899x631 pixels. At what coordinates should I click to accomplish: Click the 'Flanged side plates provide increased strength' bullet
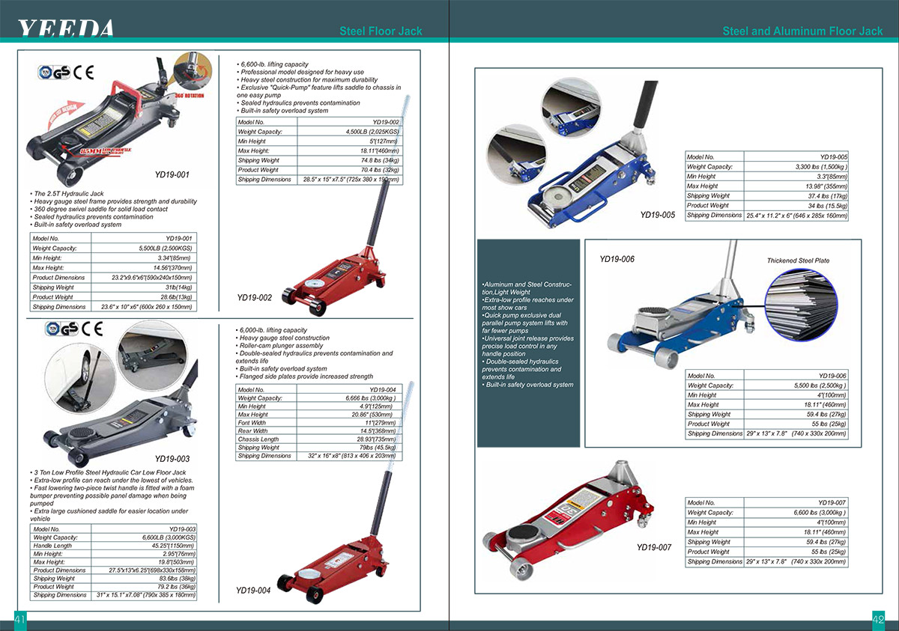tap(304, 377)
